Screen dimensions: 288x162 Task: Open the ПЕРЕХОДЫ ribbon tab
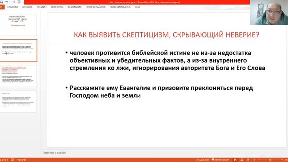[x=57, y=7]
